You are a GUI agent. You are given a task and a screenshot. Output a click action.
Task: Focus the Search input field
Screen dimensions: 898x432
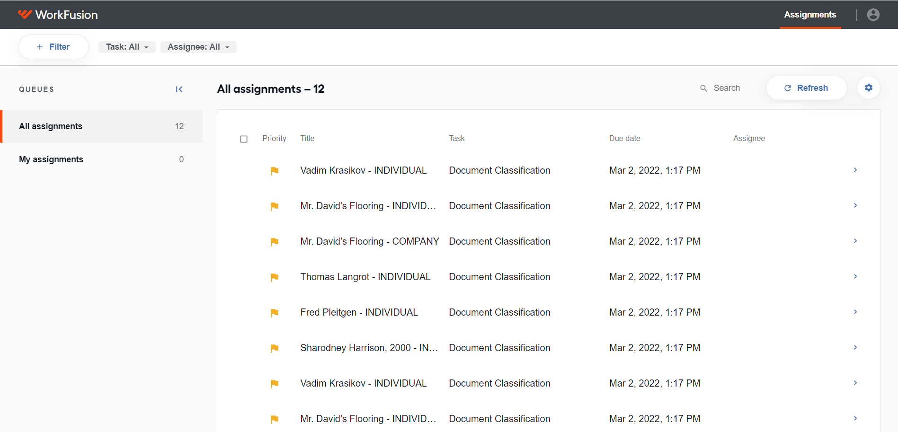727,88
